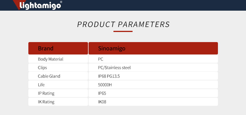Click the lightamigo logo

tap(40, 5)
